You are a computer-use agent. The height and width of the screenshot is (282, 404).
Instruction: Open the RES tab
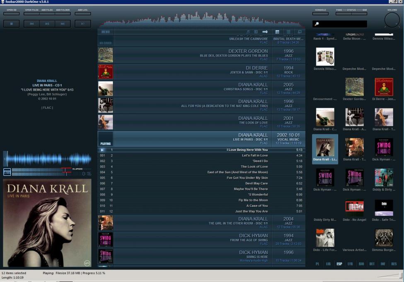pos(394,264)
